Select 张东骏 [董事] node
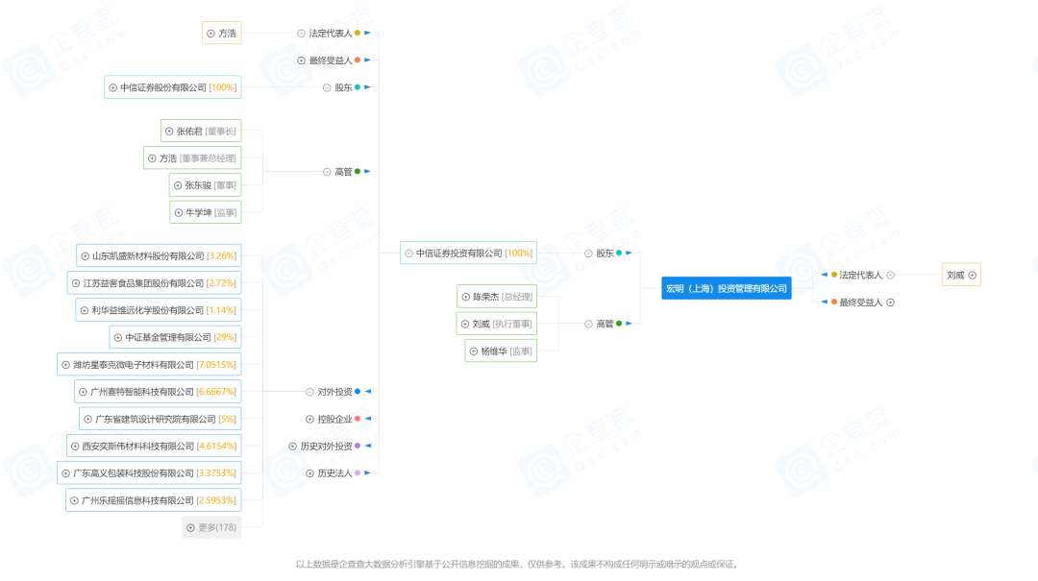The width and height of the screenshot is (1038, 581). (206, 185)
